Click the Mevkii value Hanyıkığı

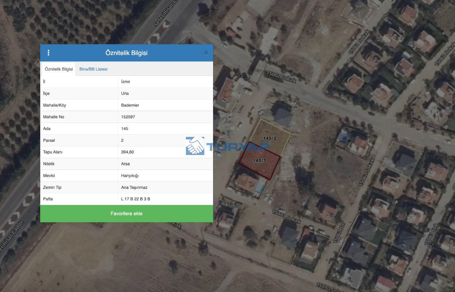130,176
